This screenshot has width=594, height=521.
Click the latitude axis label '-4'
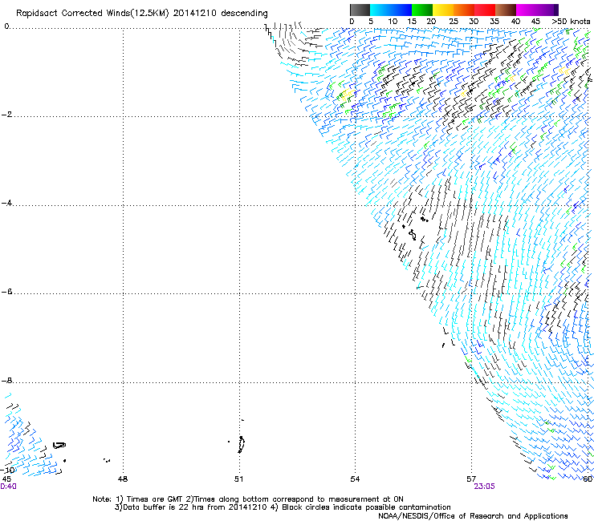pyautogui.click(x=6, y=203)
